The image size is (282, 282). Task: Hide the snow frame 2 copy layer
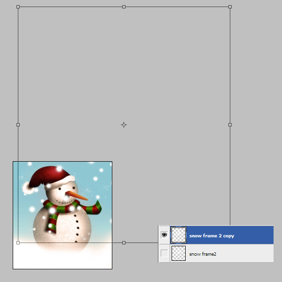point(164,235)
